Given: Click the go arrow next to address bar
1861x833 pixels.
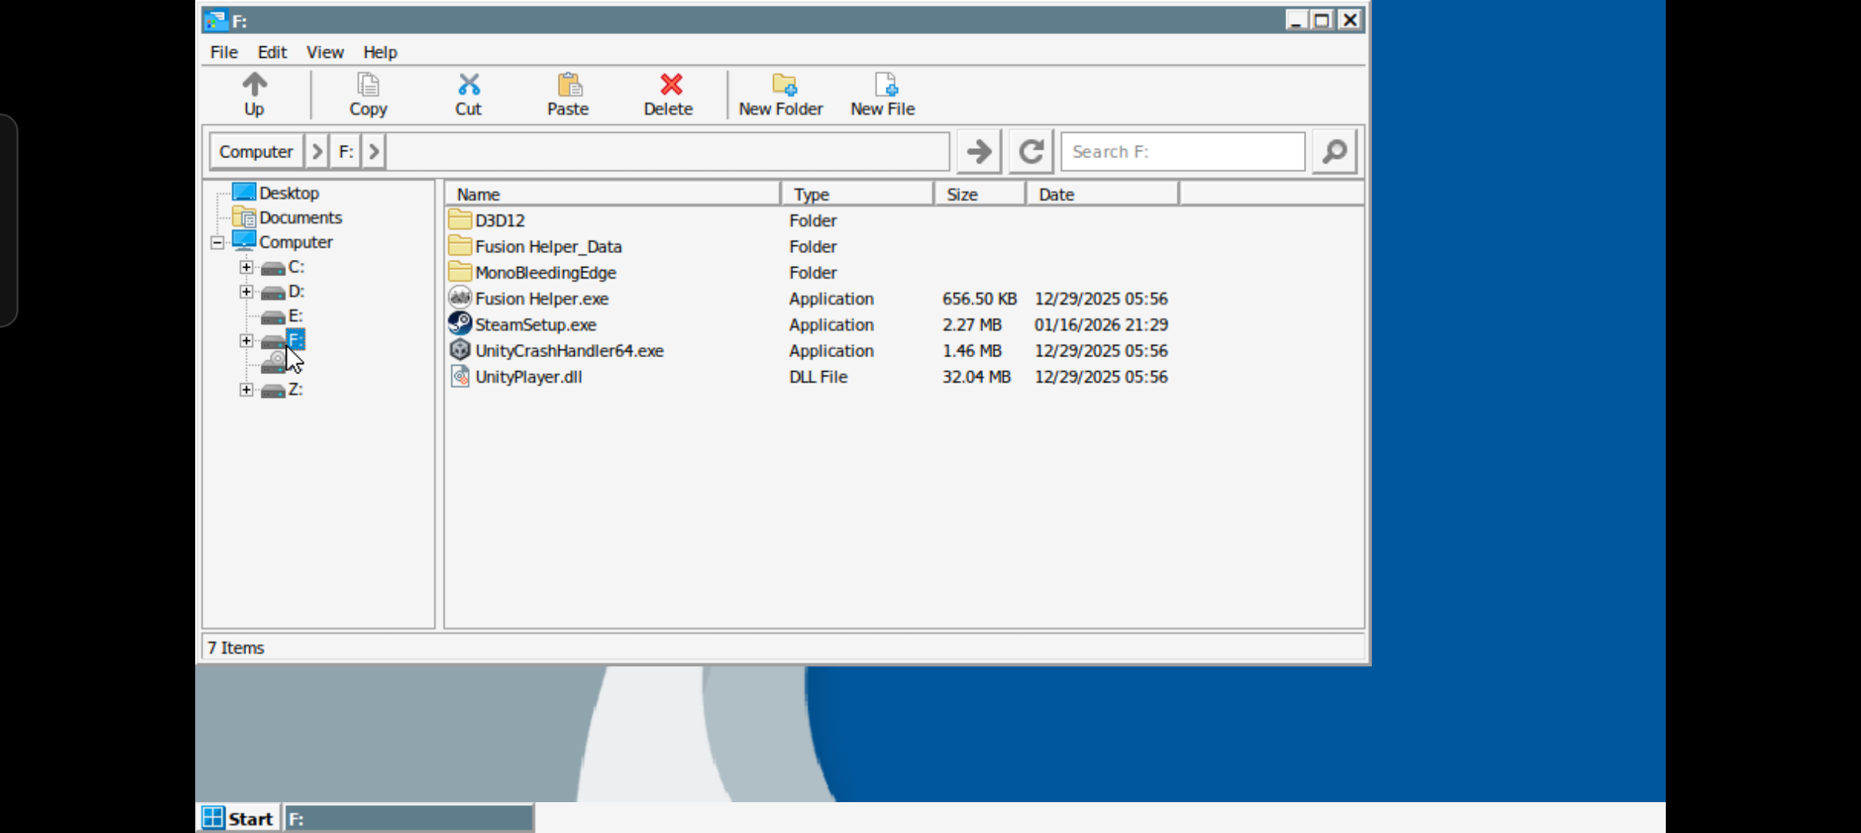Looking at the screenshot, I should [x=979, y=152].
